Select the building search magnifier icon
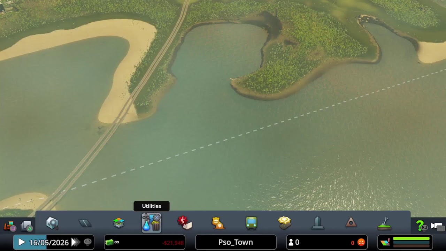The height and width of the screenshot is (251, 446). click(x=52, y=223)
